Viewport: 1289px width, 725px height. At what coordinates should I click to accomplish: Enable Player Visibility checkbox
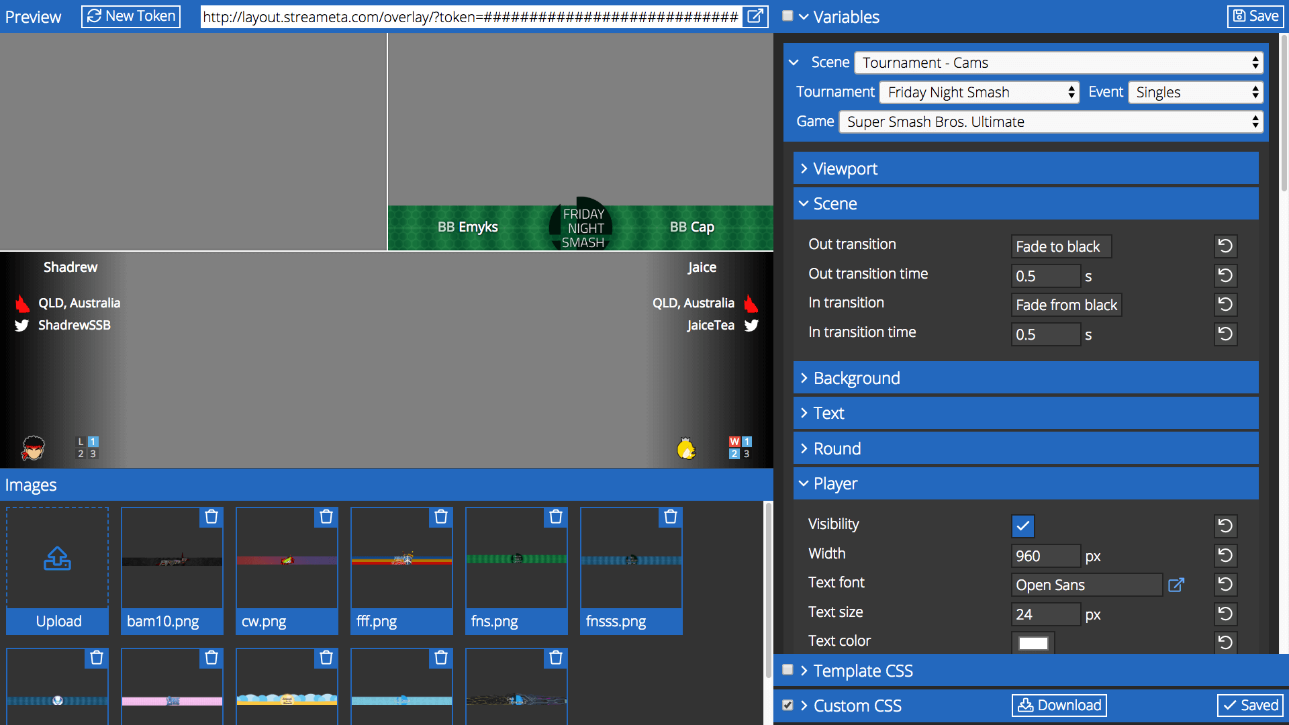click(1023, 524)
